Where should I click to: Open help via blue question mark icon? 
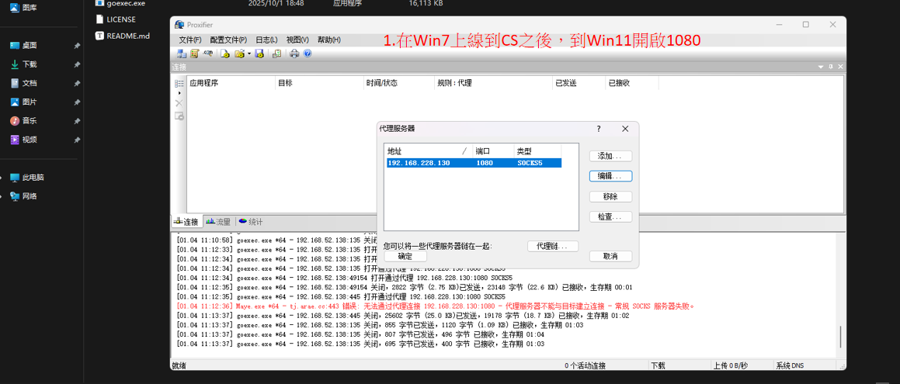point(308,54)
